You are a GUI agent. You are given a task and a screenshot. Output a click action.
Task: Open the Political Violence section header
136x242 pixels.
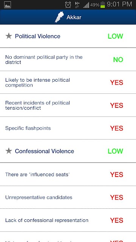coord(68,36)
